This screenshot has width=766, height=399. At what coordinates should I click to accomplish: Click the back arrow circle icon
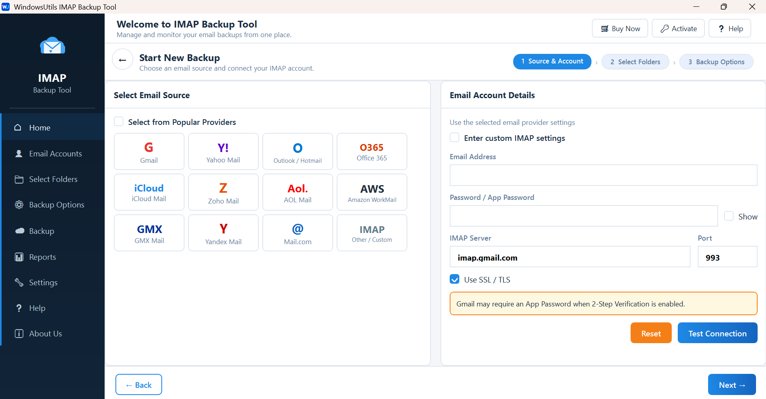pyautogui.click(x=123, y=59)
